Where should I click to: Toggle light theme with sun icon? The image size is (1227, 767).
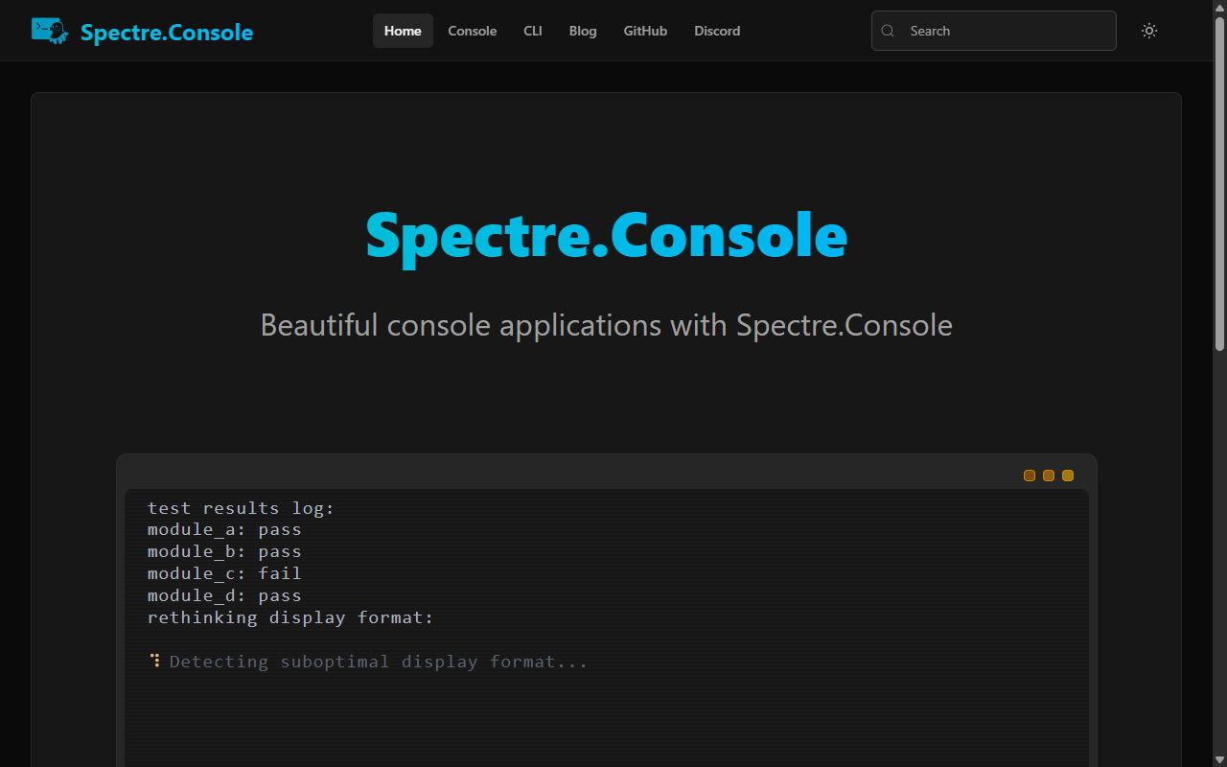point(1149,31)
